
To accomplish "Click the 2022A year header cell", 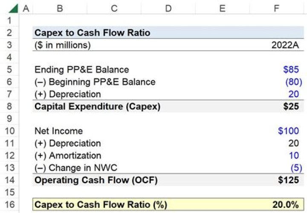I will point(285,45).
